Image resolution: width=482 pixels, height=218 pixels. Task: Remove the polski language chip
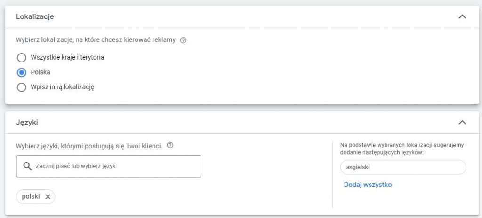tap(48, 197)
